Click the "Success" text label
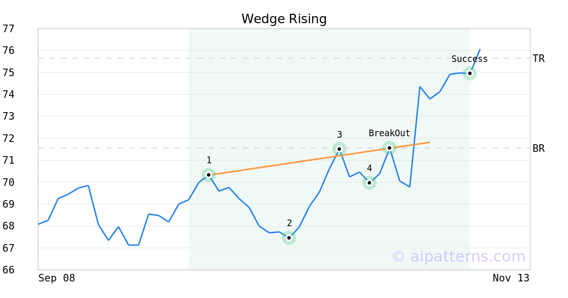Viewport: 568px width, 298px height. point(470,59)
